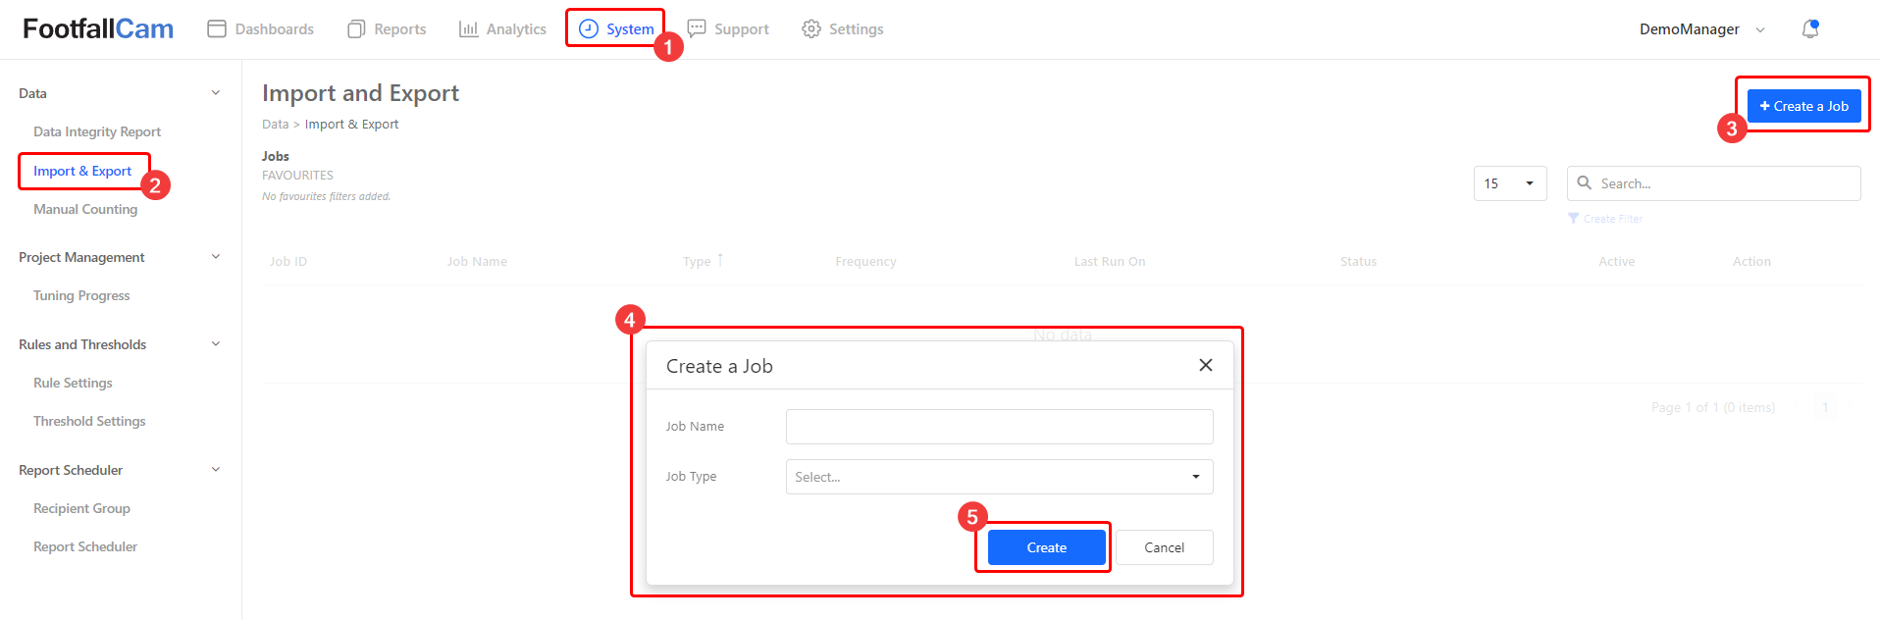This screenshot has width=1880, height=620.
Task: Open the System tab
Action: pyautogui.click(x=616, y=29)
